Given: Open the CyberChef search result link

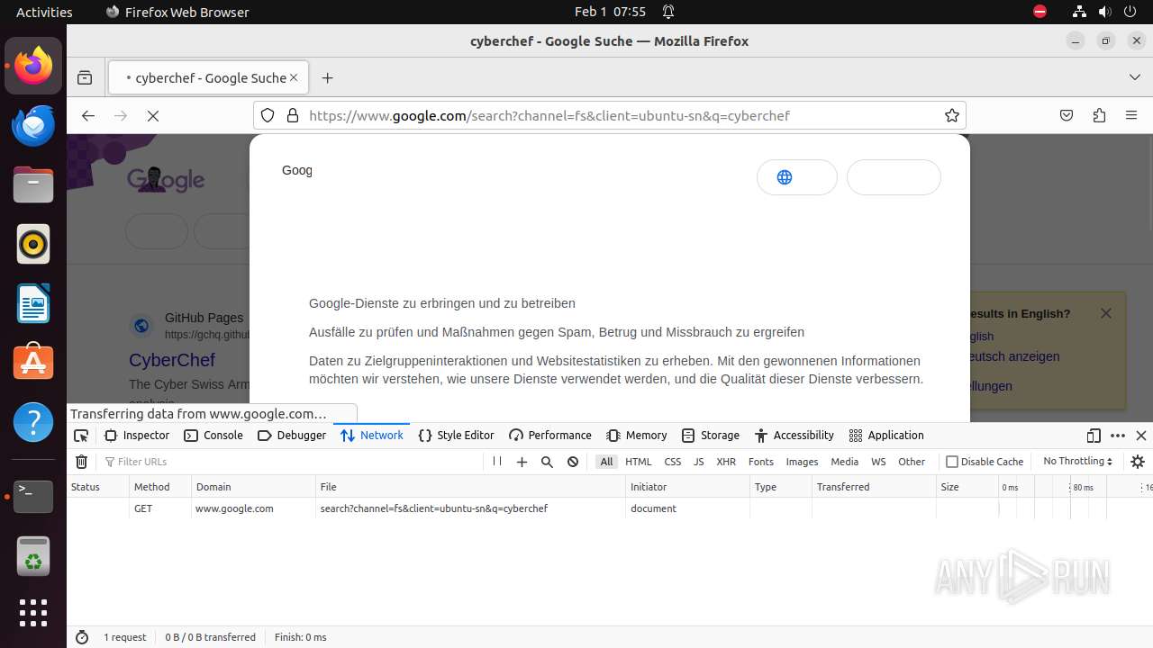Looking at the screenshot, I should (x=172, y=360).
